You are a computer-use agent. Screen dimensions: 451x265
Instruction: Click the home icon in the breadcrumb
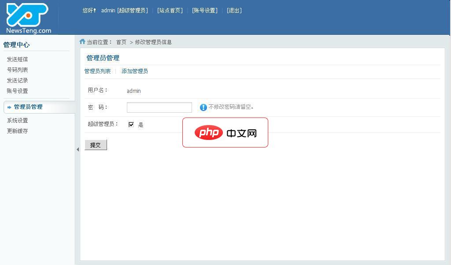click(x=82, y=41)
